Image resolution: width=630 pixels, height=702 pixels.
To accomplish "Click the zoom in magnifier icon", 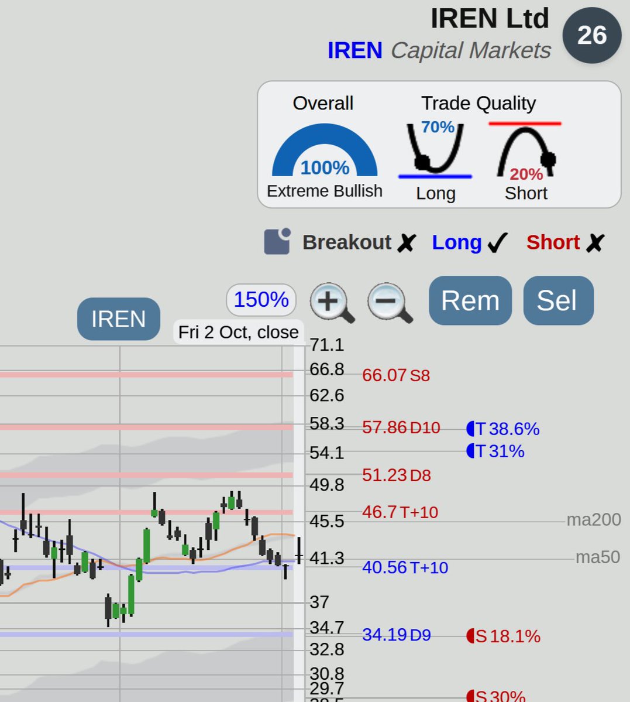I will tap(332, 303).
